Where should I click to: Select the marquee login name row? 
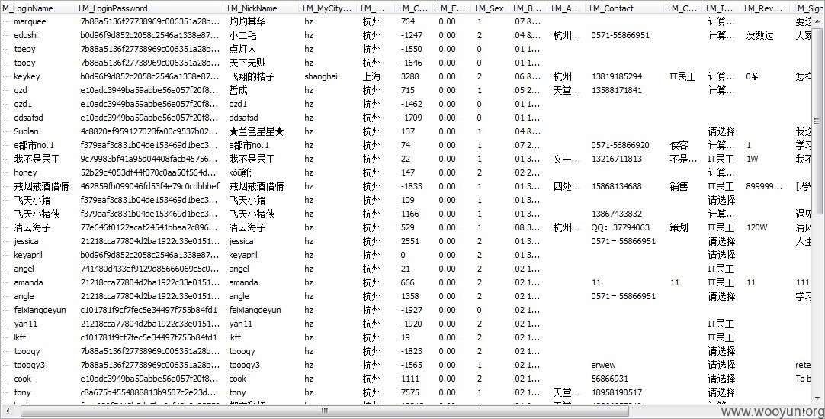point(30,21)
